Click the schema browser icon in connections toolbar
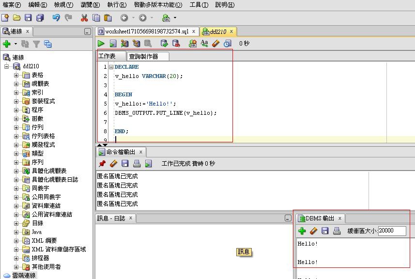Viewport: 415px width, 279px height. pyautogui.click(x=48, y=44)
